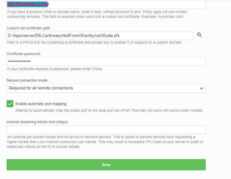This screenshot has height=179, width=231.
Task: Click the PKCS #12 file description text
Action: [95, 42]
